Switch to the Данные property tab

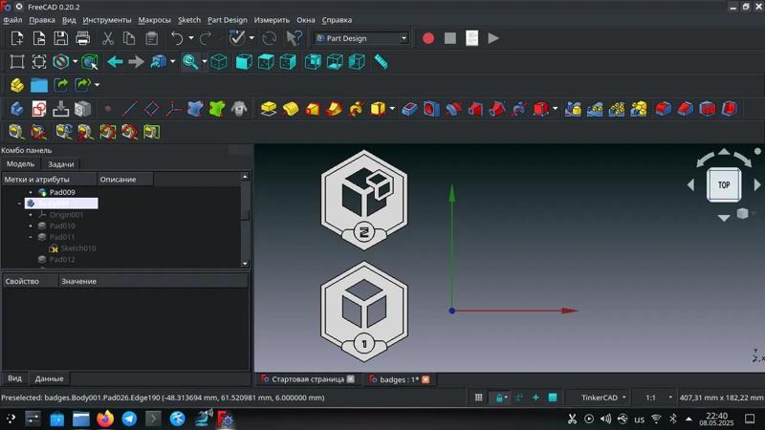(x=49, y=378)
